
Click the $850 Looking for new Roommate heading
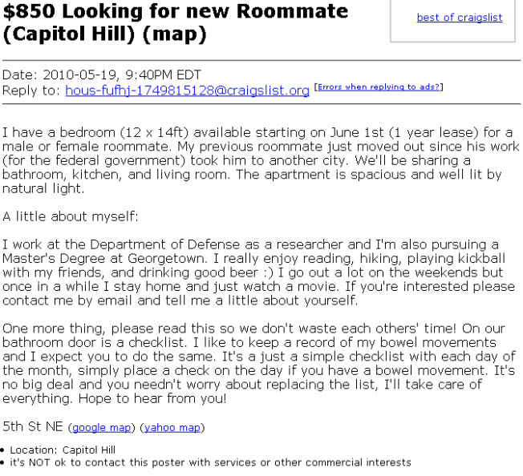(176, 11)
